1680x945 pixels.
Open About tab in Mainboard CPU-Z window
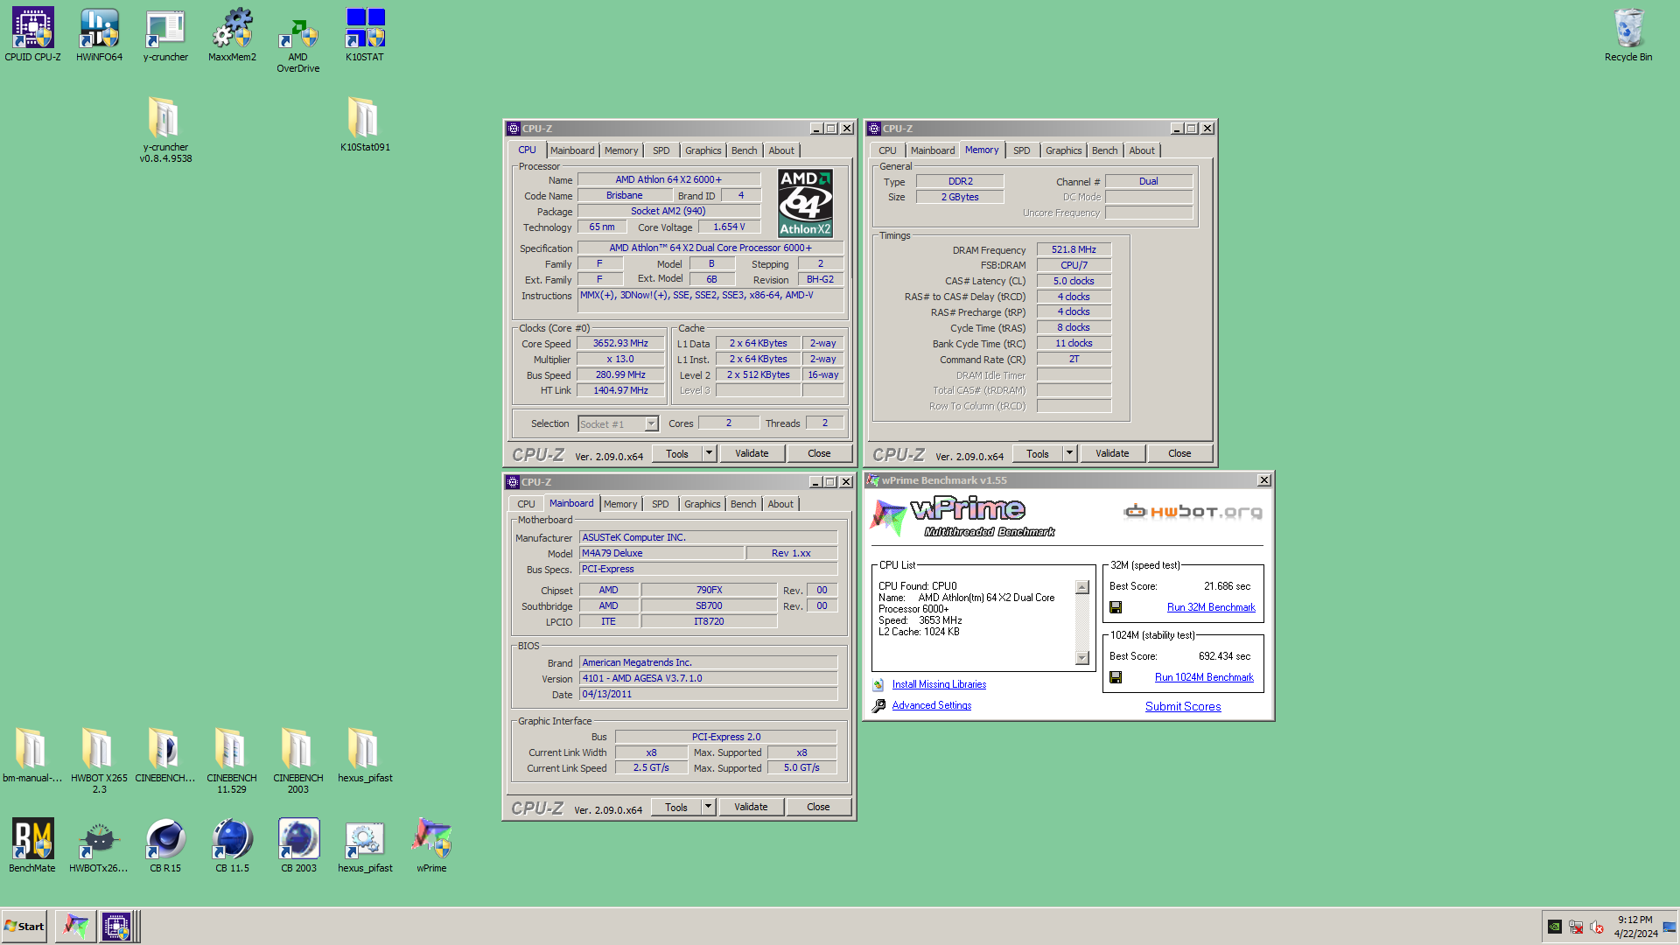click(780, 504)
